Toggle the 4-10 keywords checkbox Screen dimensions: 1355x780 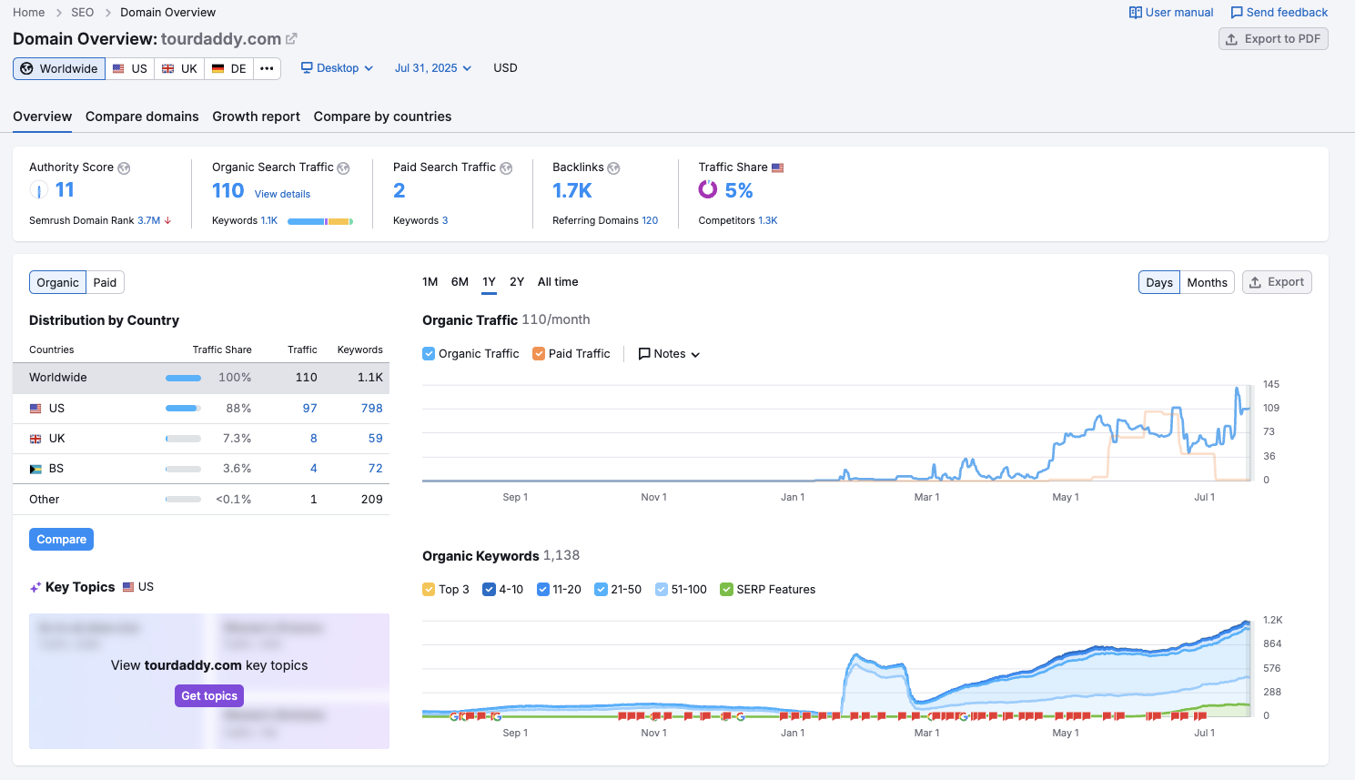pyautogui.click(x=489, y=590)
